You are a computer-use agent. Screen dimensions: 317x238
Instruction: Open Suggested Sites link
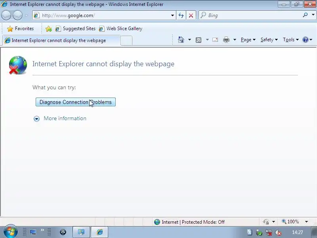point(76,29)
